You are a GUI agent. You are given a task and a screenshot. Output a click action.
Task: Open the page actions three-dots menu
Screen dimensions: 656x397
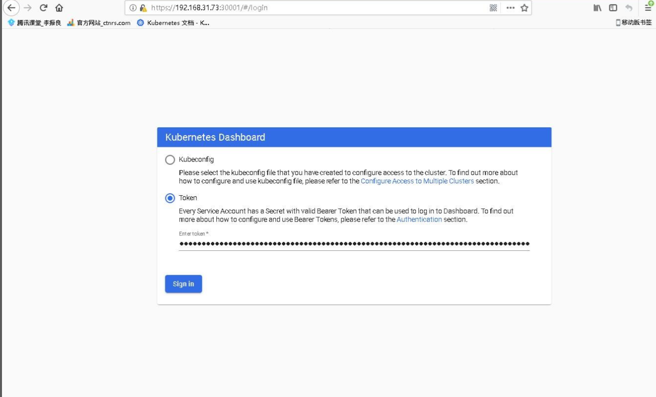(x=510, y=8)
